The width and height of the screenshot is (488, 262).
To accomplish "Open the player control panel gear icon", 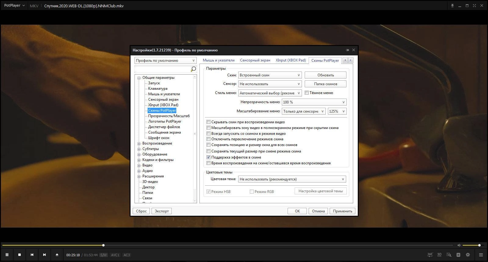I will click(468, 255).
